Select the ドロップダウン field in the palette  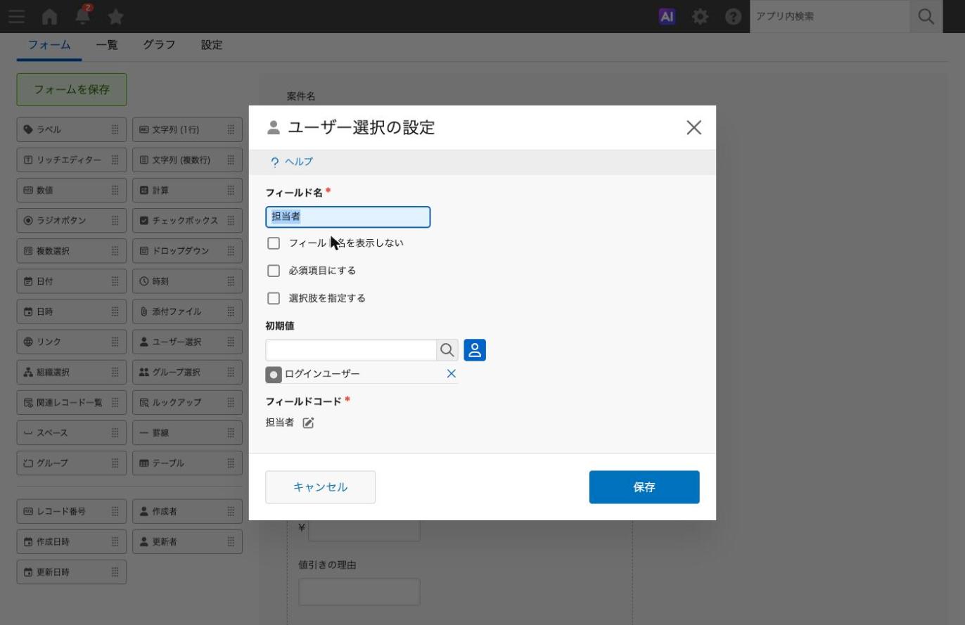(187, 251)
